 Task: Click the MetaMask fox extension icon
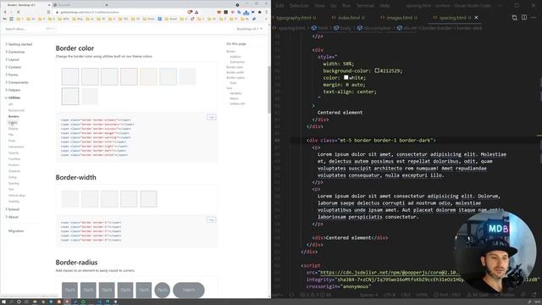[218, 12]
